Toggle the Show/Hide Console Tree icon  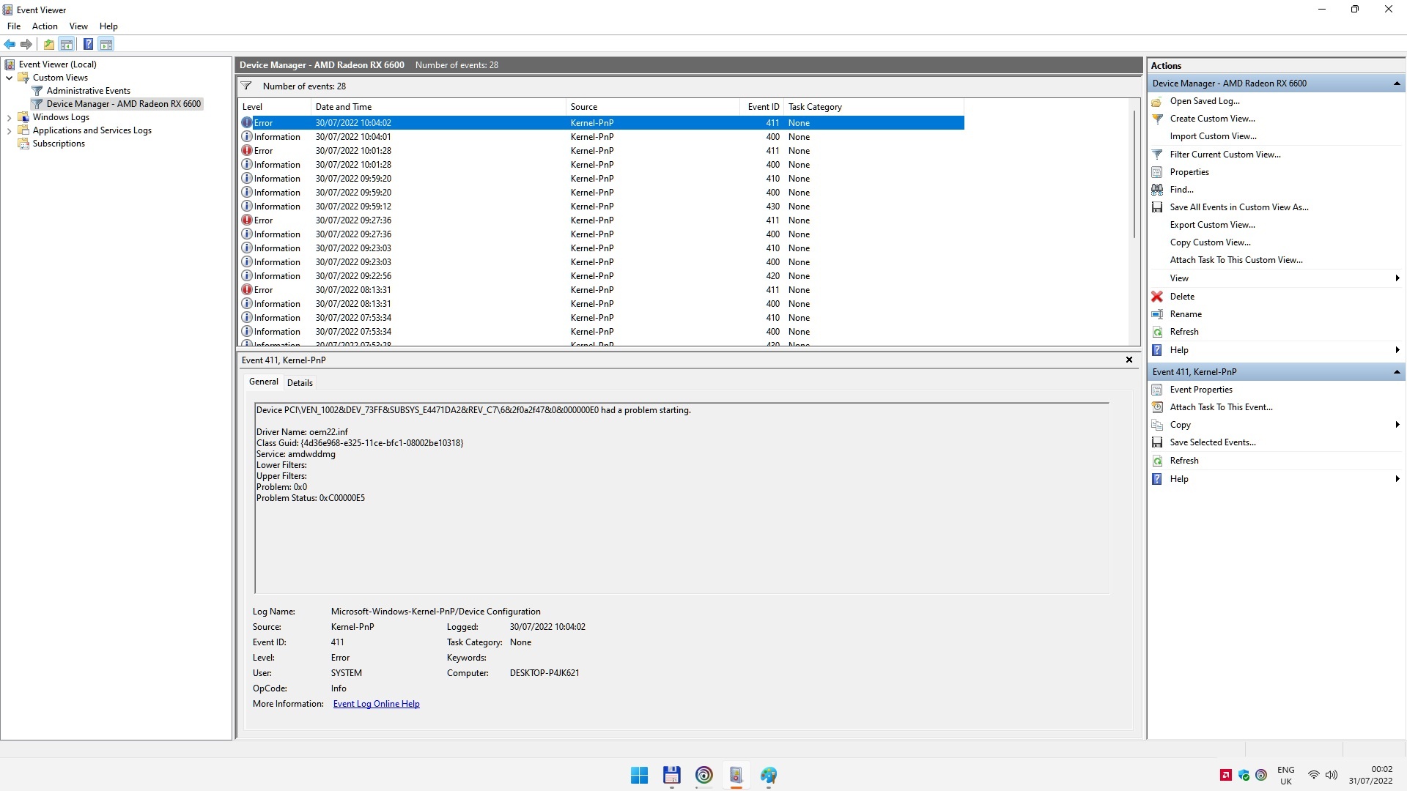(66, 44)
